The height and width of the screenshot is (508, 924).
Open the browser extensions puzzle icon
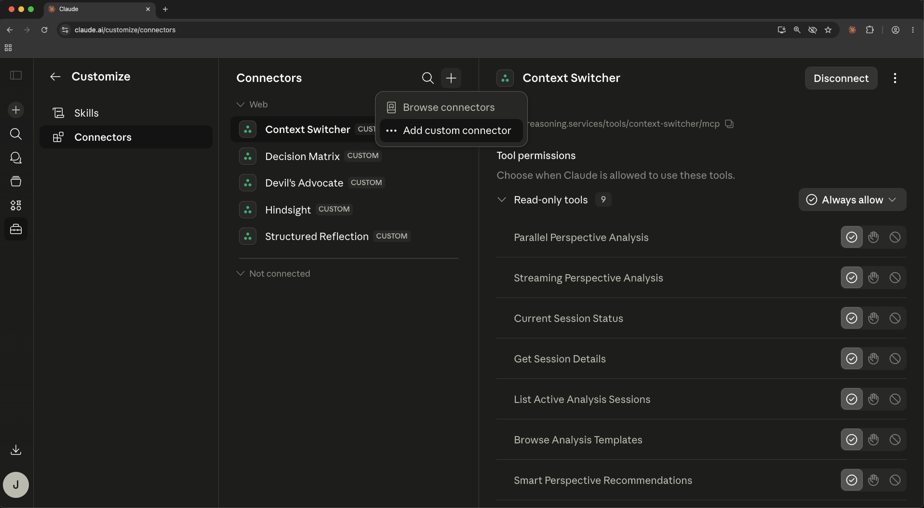[x=870, y=30]
